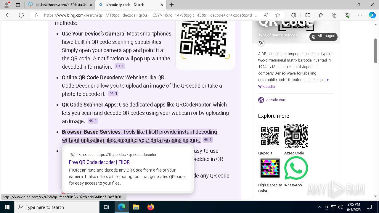The height and width of the screenshot is (213, 379).
Task: Open the Extensions puzzle icon
Action: pos(293,15)
